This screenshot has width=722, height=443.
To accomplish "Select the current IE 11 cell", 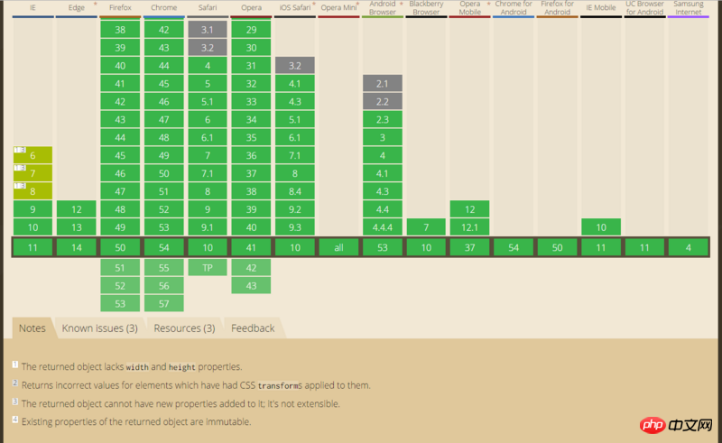I will (32, 247).
